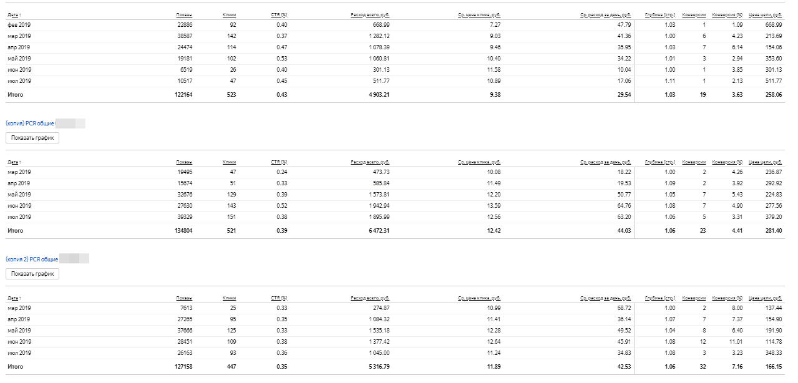This screenshot has height=383, width=798.
Task: Sort by "Глубина (стр.)" in the table with фев 2019
Action: [660, 14]
